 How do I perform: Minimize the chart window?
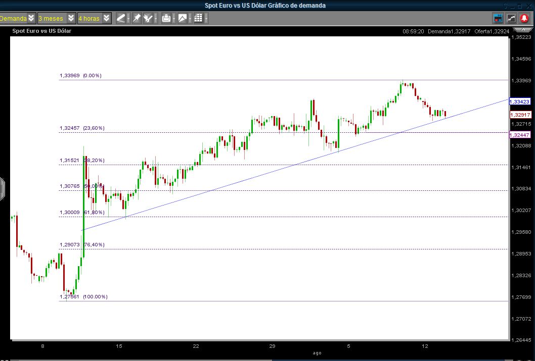(513, 6)
